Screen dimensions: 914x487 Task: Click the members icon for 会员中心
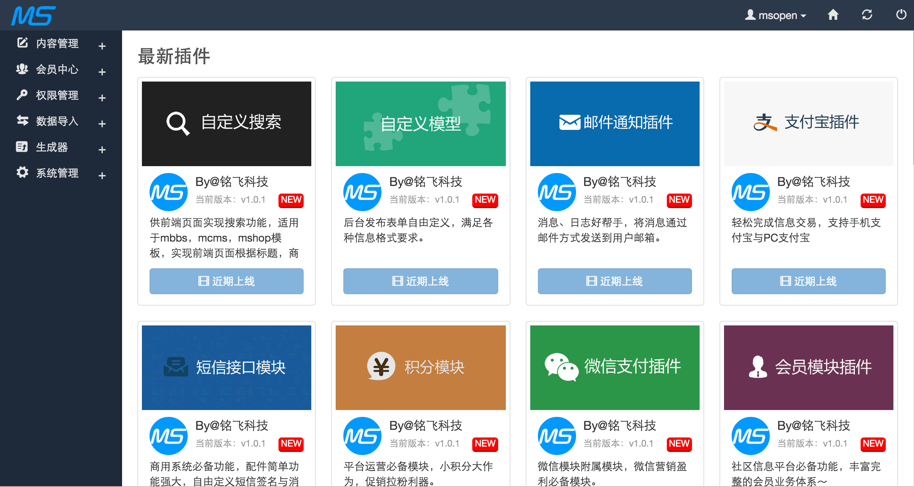coord(22,69)
